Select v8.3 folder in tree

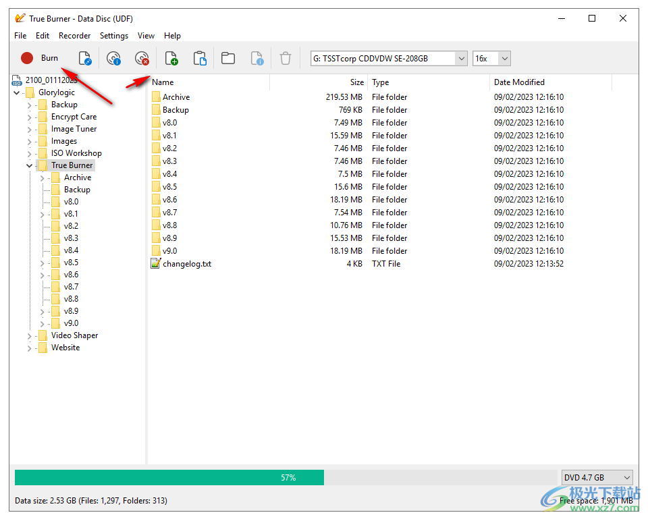71,238
